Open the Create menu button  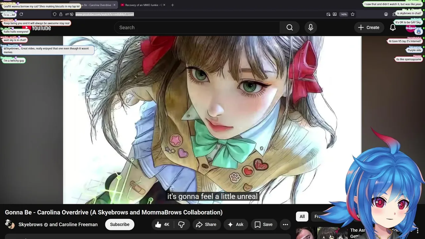click(369, 28)
